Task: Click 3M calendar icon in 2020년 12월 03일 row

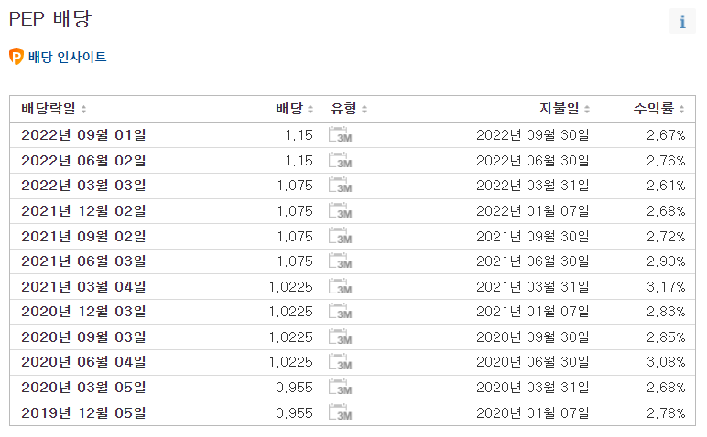Action: 341,312
